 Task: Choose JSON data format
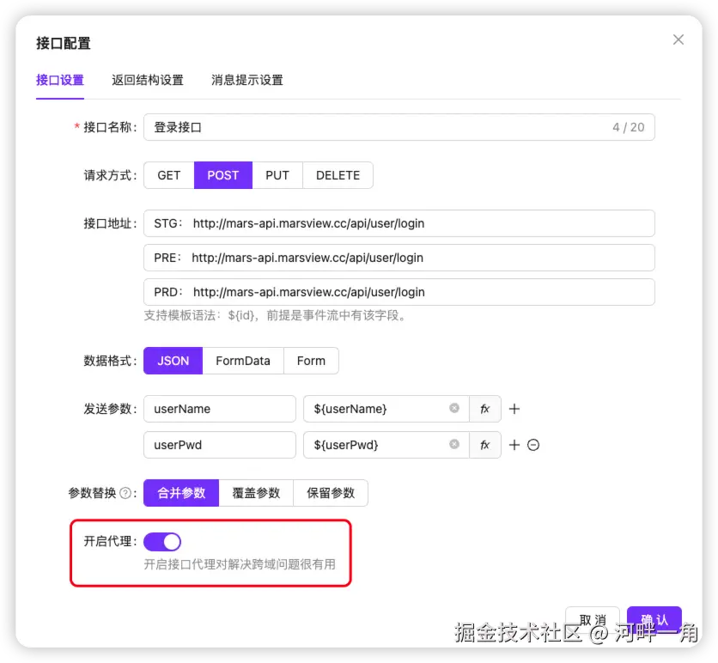tap(173, 361)
